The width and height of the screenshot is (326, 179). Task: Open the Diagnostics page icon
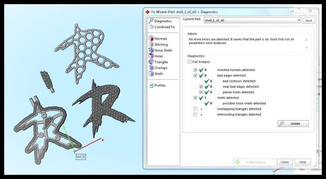(x=151, y=21)
